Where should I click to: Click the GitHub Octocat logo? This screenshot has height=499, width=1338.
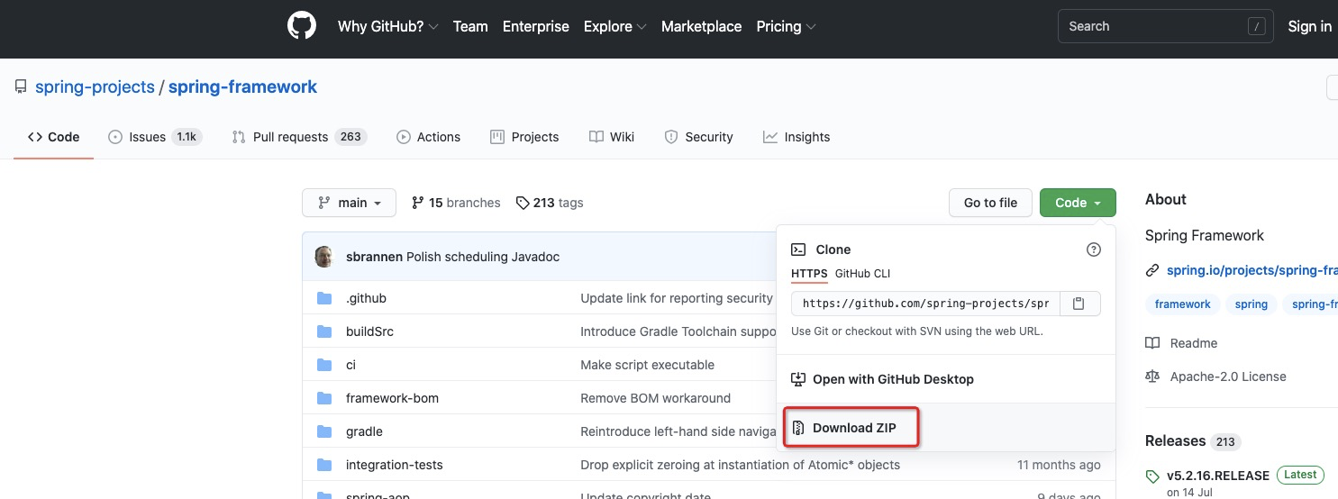[302, 26]
